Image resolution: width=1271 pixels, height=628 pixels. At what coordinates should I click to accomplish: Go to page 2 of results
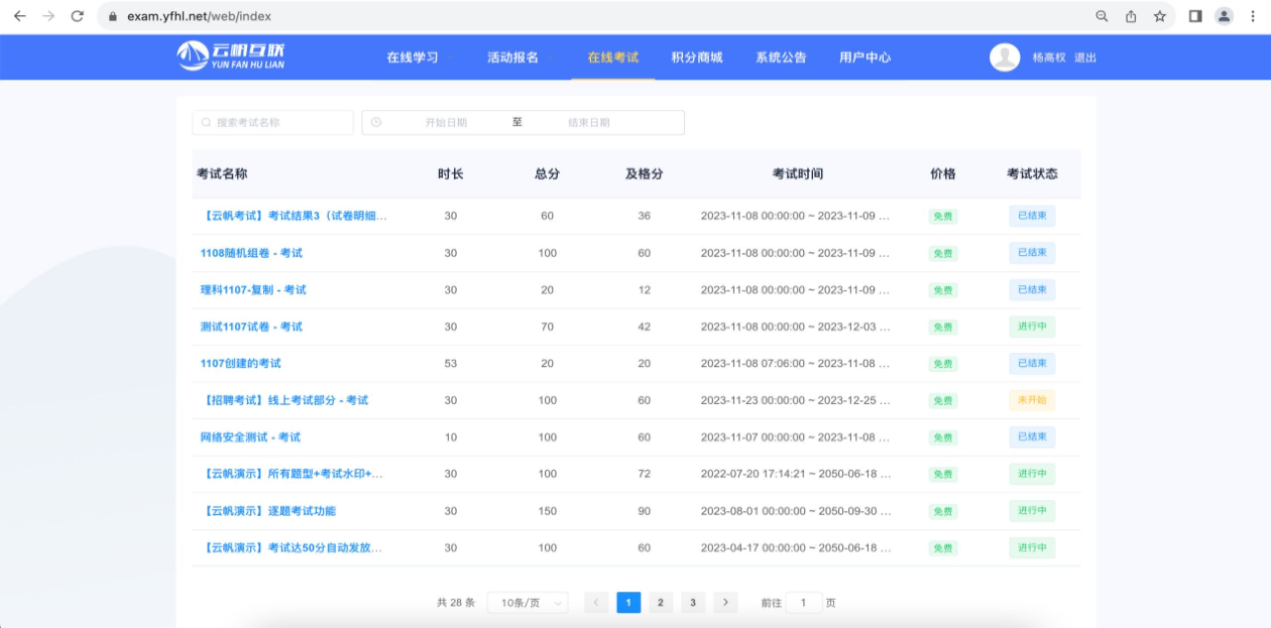[x=660, y=603]
